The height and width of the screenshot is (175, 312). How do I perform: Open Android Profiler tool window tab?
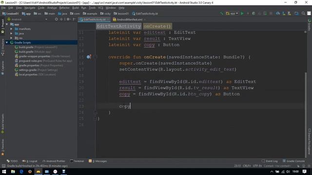tap(54, 161)
